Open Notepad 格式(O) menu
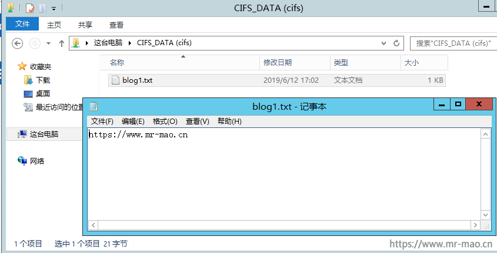497x253 pixels. point(165,122)
